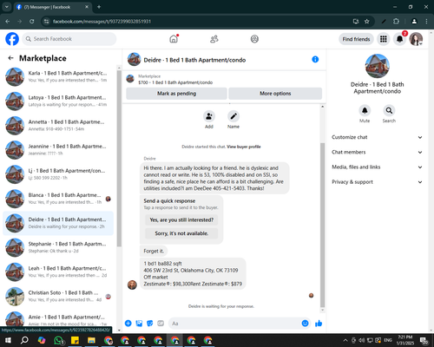Screen dimensions: 434x347
Task: Click Find friends button
Action: pyautogui.click(x=356, y=39)
